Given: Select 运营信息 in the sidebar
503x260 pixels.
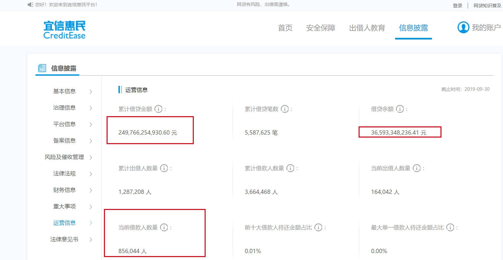Looking at the screenshot, I should [64, 223].
